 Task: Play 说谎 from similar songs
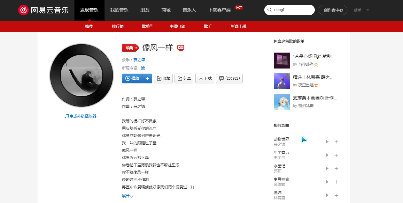(x=327, y=195)
